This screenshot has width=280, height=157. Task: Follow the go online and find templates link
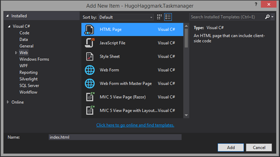[x=135, y=125]
